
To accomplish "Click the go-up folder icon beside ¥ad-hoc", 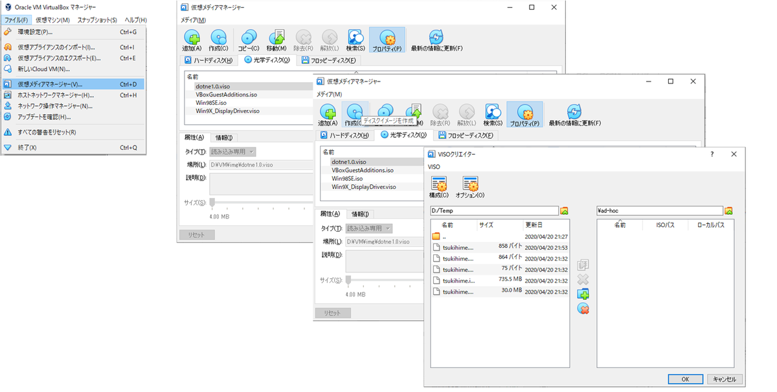I will point(729,211).
